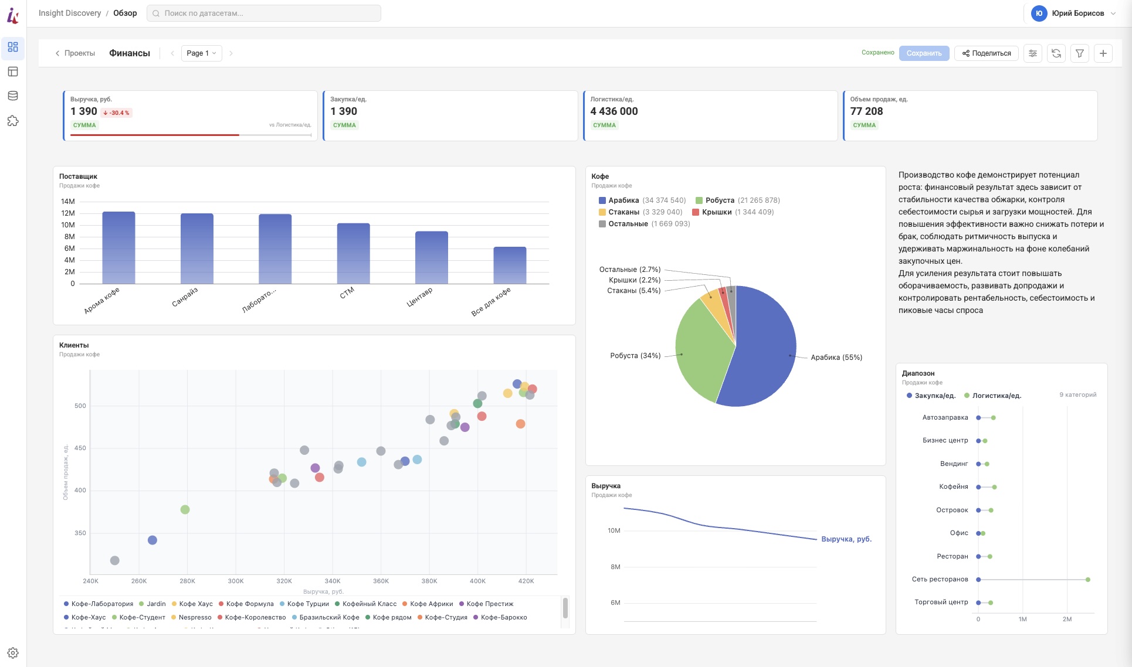Toggle the Jardin legend entry in Клиенты chart
This screenshot has height=667, width=1132.
[152, 604]
